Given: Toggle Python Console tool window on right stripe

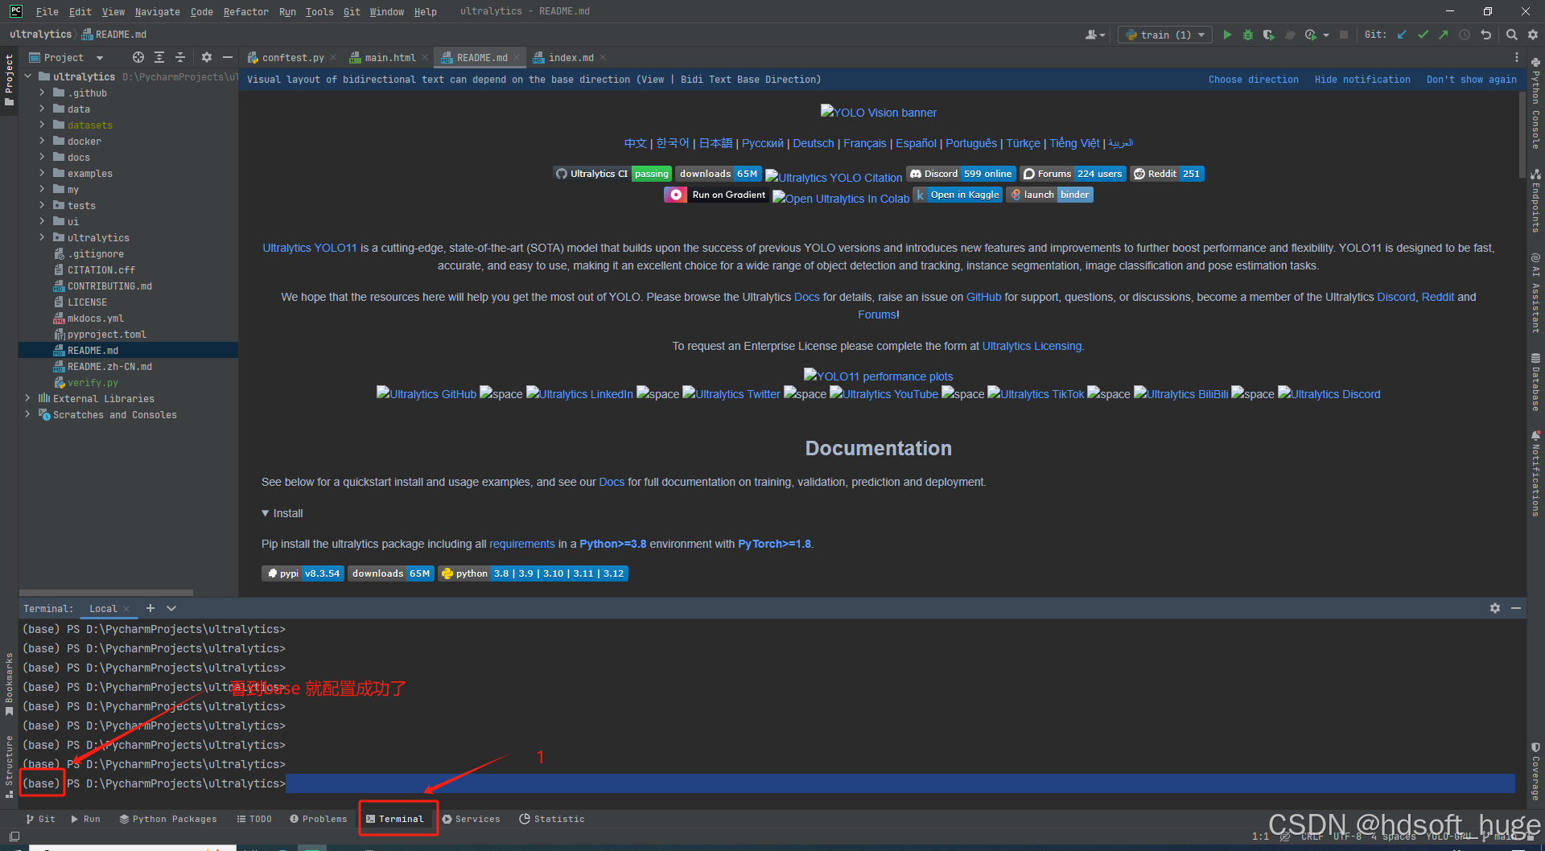Looking at the screenshot, I should click(1535, 103).
